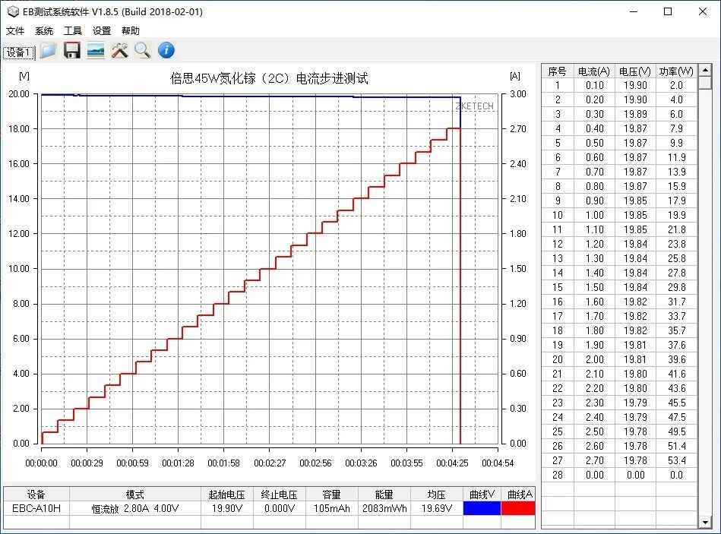Click the 29.8 power cell in row 15
This screenshot has width=721, height=534.
tap(676, 287)
